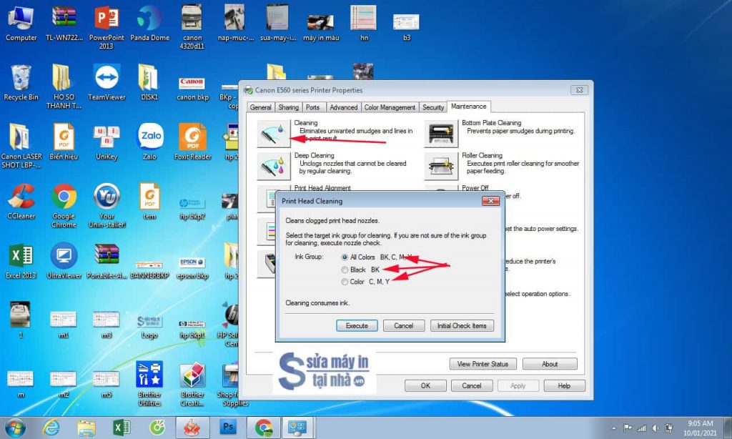Screen dimensions: 732x439
Task: Switch to the General tab
Action: pos(260,107)
